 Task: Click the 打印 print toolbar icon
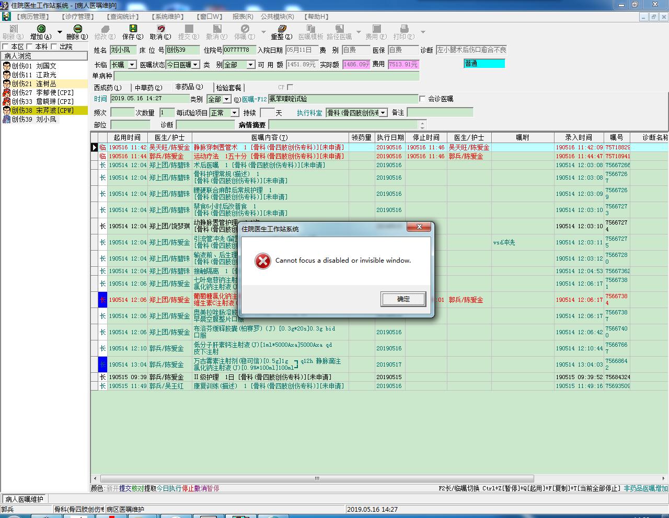pos(403,28)
